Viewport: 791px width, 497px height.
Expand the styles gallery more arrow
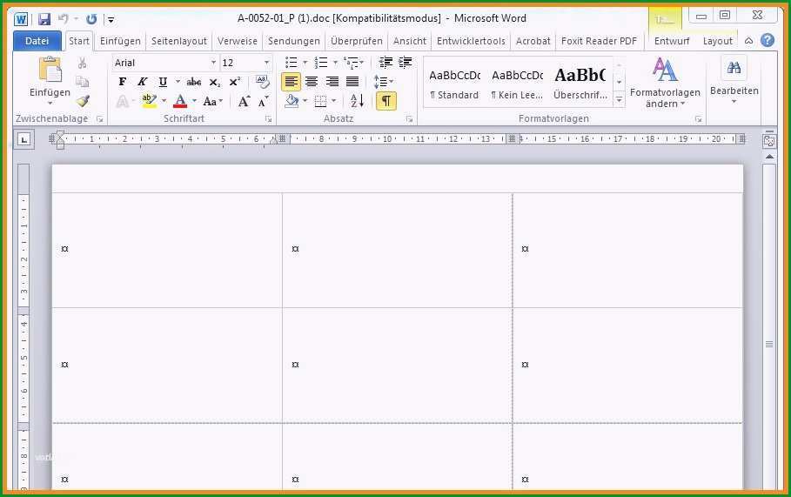[x=619, y=100]
